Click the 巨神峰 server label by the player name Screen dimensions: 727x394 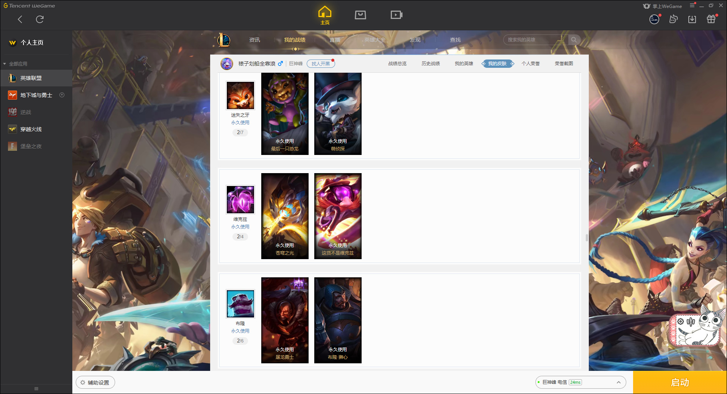click(296, 64)
